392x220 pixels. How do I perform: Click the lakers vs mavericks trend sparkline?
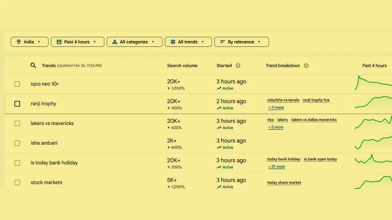[373, 123]
